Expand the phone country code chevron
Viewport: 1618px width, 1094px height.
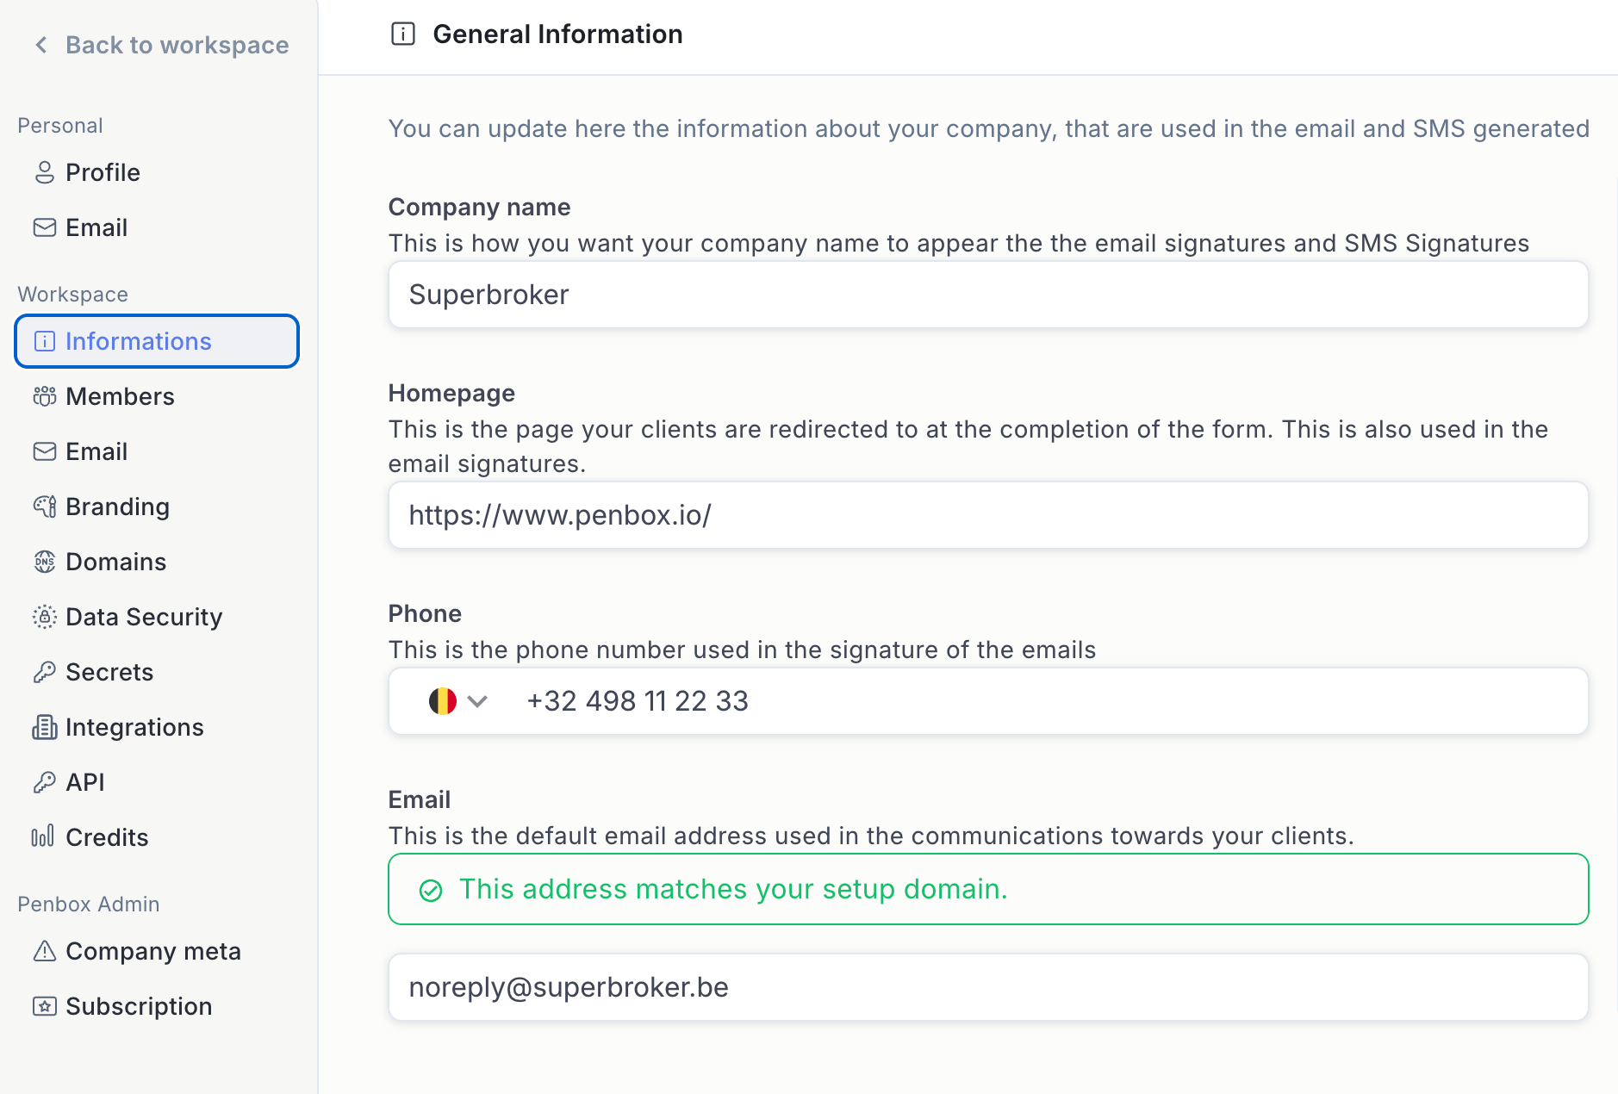tap(477, 701)
